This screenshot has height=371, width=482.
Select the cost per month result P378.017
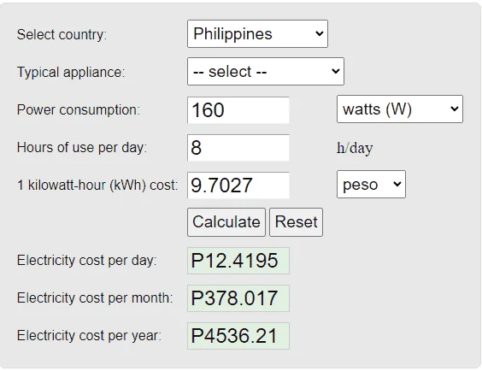(x=238, y=298)
